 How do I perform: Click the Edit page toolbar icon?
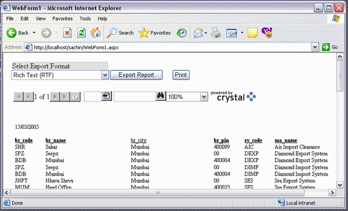(x=231, y=33)
